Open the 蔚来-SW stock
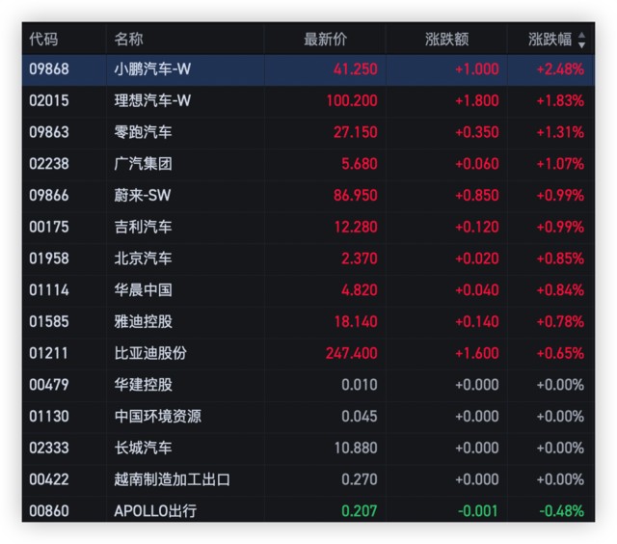This screenshot has height=544, width=617. [143, 196]
